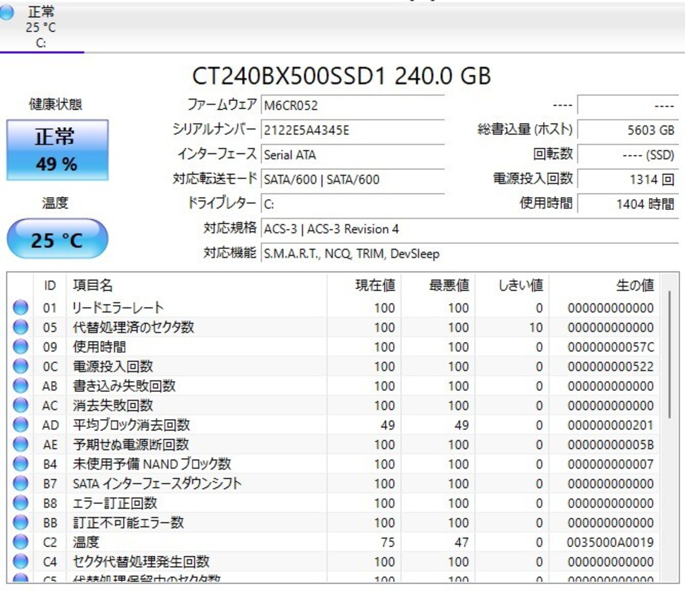This screenshot has width=685, height=590.
Task: Select the 未使用予備 NAND ブロック数 attribute name
Action: pos(152,464)
